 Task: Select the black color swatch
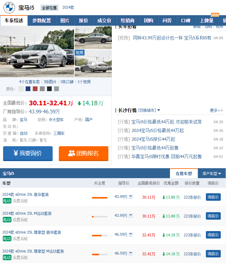49,89
